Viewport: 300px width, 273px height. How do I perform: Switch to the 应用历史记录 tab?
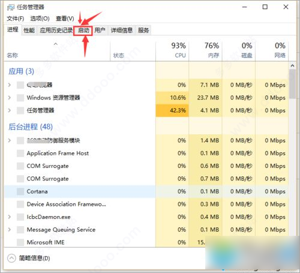tap(56, 31)
